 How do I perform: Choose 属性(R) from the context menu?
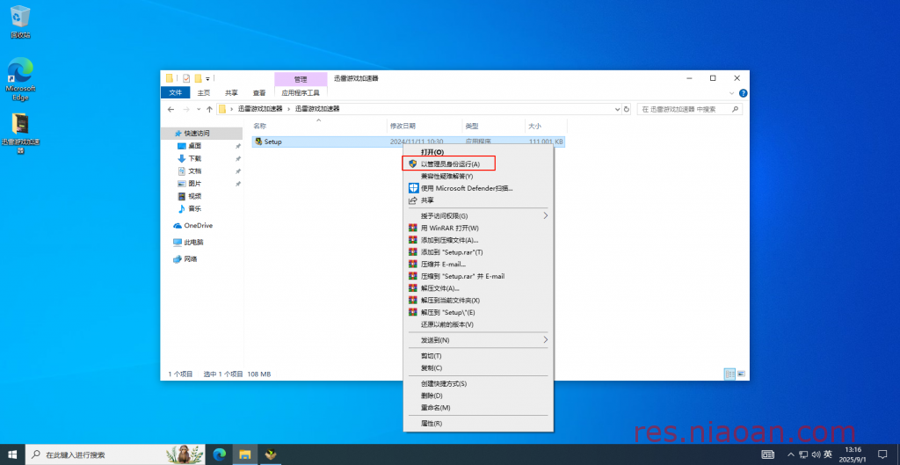pos(478,424)
